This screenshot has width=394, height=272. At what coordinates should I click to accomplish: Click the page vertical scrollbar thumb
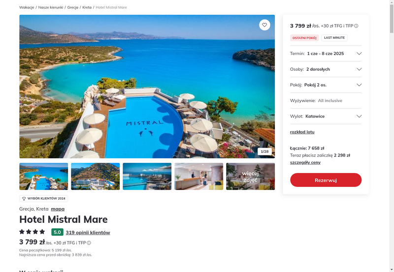(392, 19)
